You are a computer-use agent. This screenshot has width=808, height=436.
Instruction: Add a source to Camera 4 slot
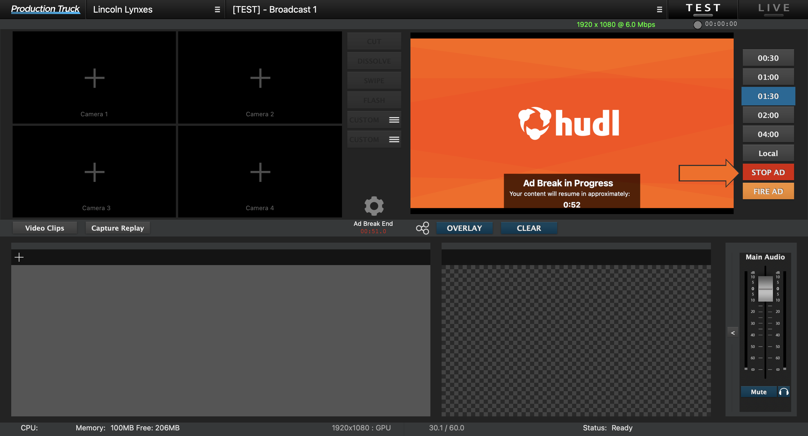[x=260, y=172]
